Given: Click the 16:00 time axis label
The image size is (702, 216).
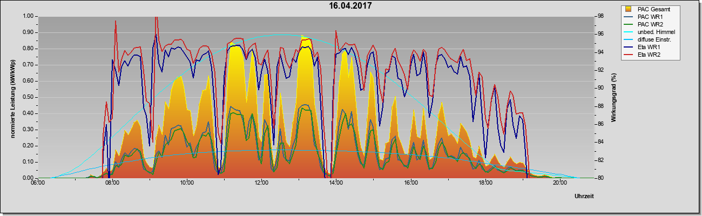Looking at the screenshot, I should click(x=410, y=183).
